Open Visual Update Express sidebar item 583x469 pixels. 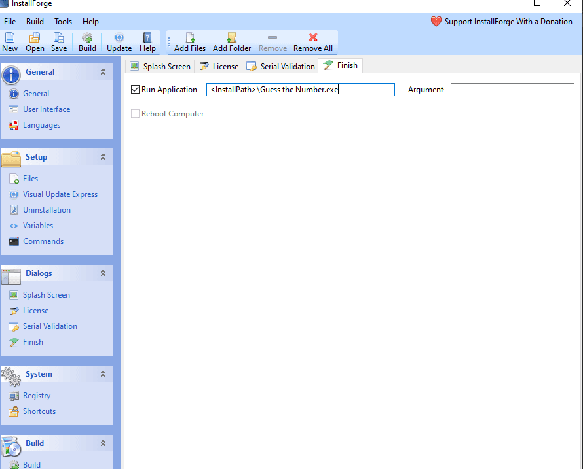(60, 194)
